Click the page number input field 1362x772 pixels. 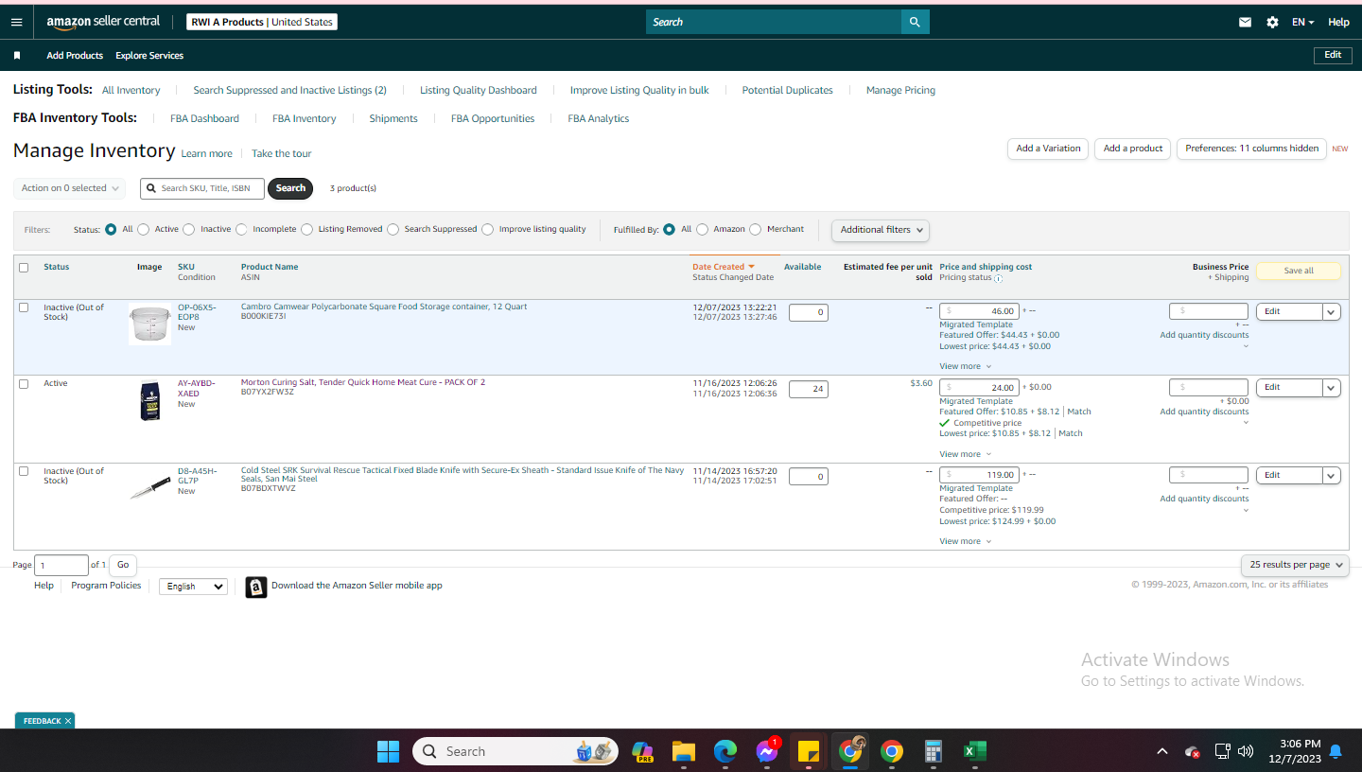point(61,565)
